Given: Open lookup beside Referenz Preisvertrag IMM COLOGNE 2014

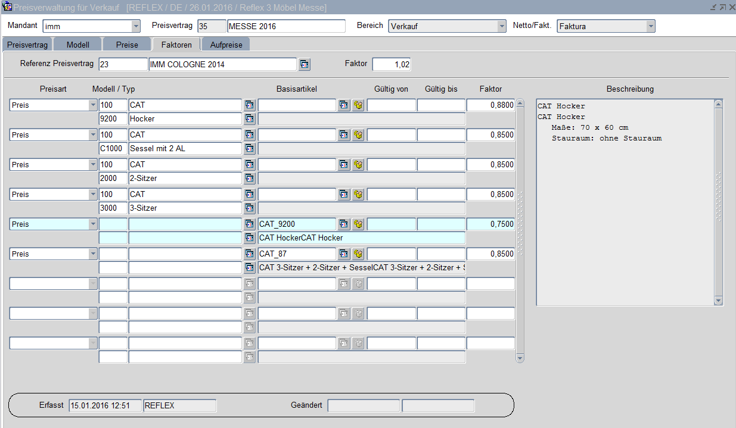Looking at the screenshot, I should (x=305, y=64).
